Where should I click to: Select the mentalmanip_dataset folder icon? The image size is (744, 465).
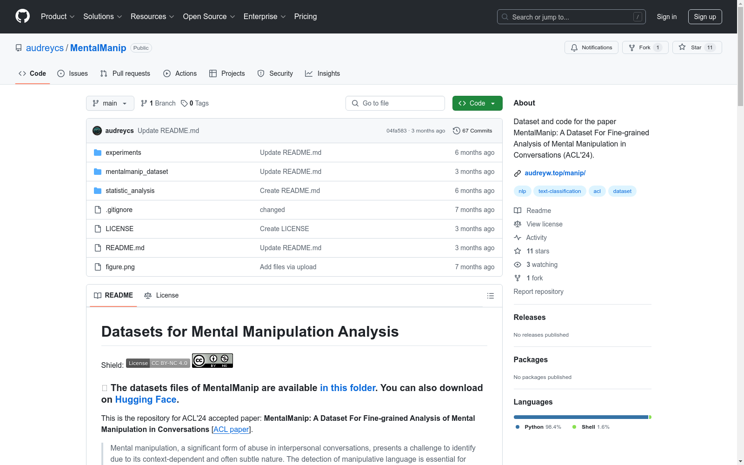(98, 172)
